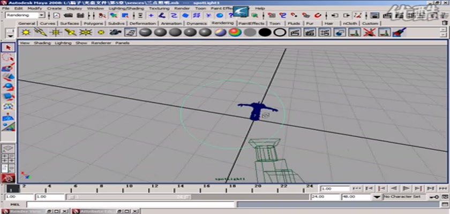Toggle the surfaces selection mask

coord(186,15)
